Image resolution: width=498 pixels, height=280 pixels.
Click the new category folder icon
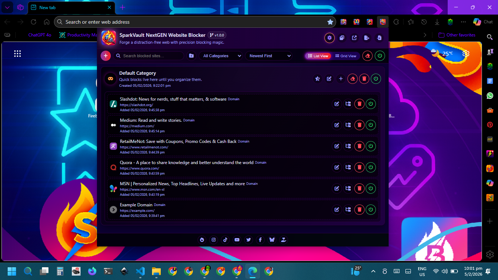tap(191, 56)
